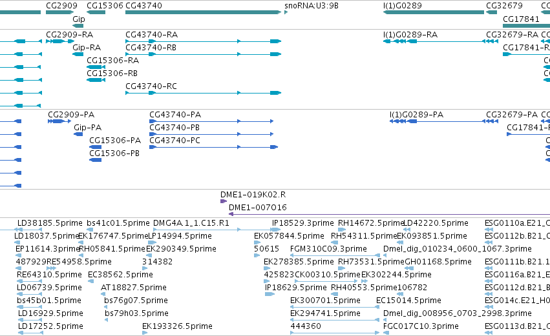Image resolution: width=550 pixels, height=336 pixels.
Task: Click the CG15306 gene label
Action: (x=105, y=6)
